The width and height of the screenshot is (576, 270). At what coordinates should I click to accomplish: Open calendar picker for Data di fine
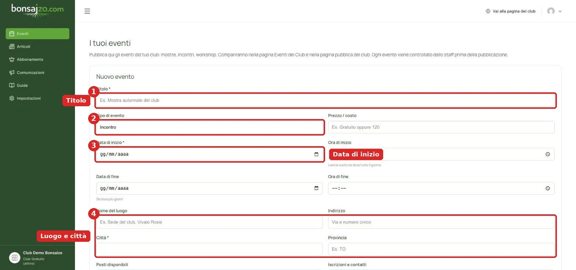pyautogui.click(x=316, y=188)
